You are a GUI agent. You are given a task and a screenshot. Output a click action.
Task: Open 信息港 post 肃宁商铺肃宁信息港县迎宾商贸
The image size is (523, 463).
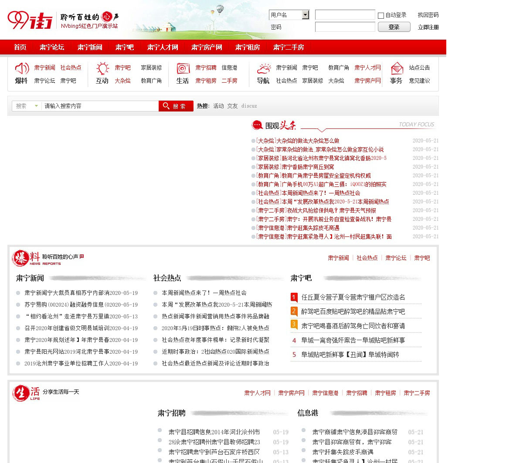point(355,432)
